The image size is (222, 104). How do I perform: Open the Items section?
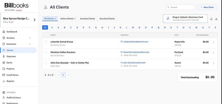click(x=9, y=62)
